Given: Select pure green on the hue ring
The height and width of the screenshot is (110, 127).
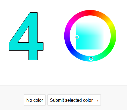Looking at the screenshot, I should (110, 47).
